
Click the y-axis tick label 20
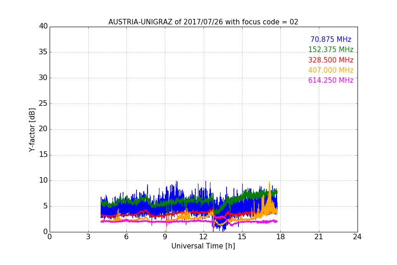[x=43, y=129]
